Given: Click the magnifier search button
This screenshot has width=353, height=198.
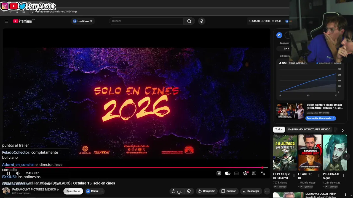Looking at the screenshot, I should pyautogui.click(x=189, y=21).
